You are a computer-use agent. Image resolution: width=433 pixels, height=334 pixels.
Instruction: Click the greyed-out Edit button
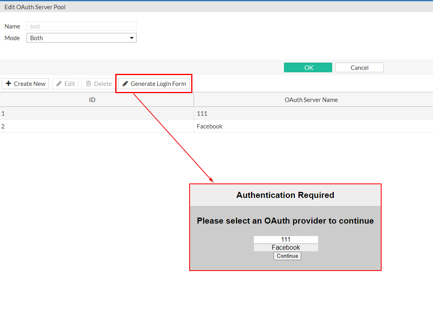click(x=65, y=83)
